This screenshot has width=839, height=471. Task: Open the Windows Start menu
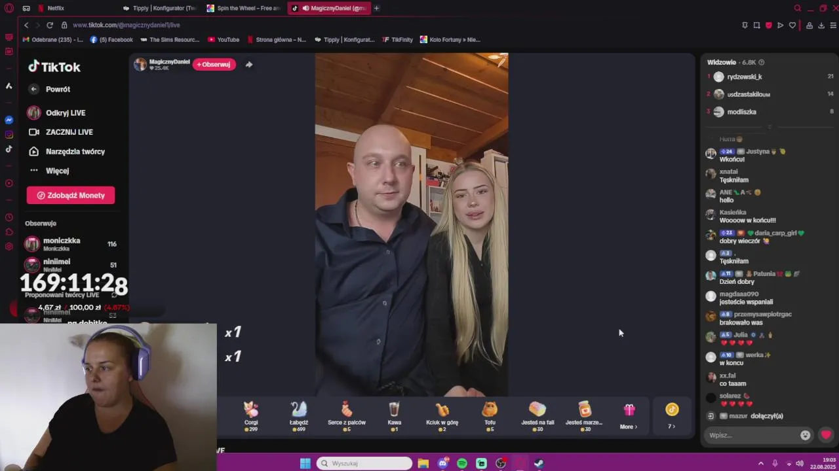[x=305, y=463]
